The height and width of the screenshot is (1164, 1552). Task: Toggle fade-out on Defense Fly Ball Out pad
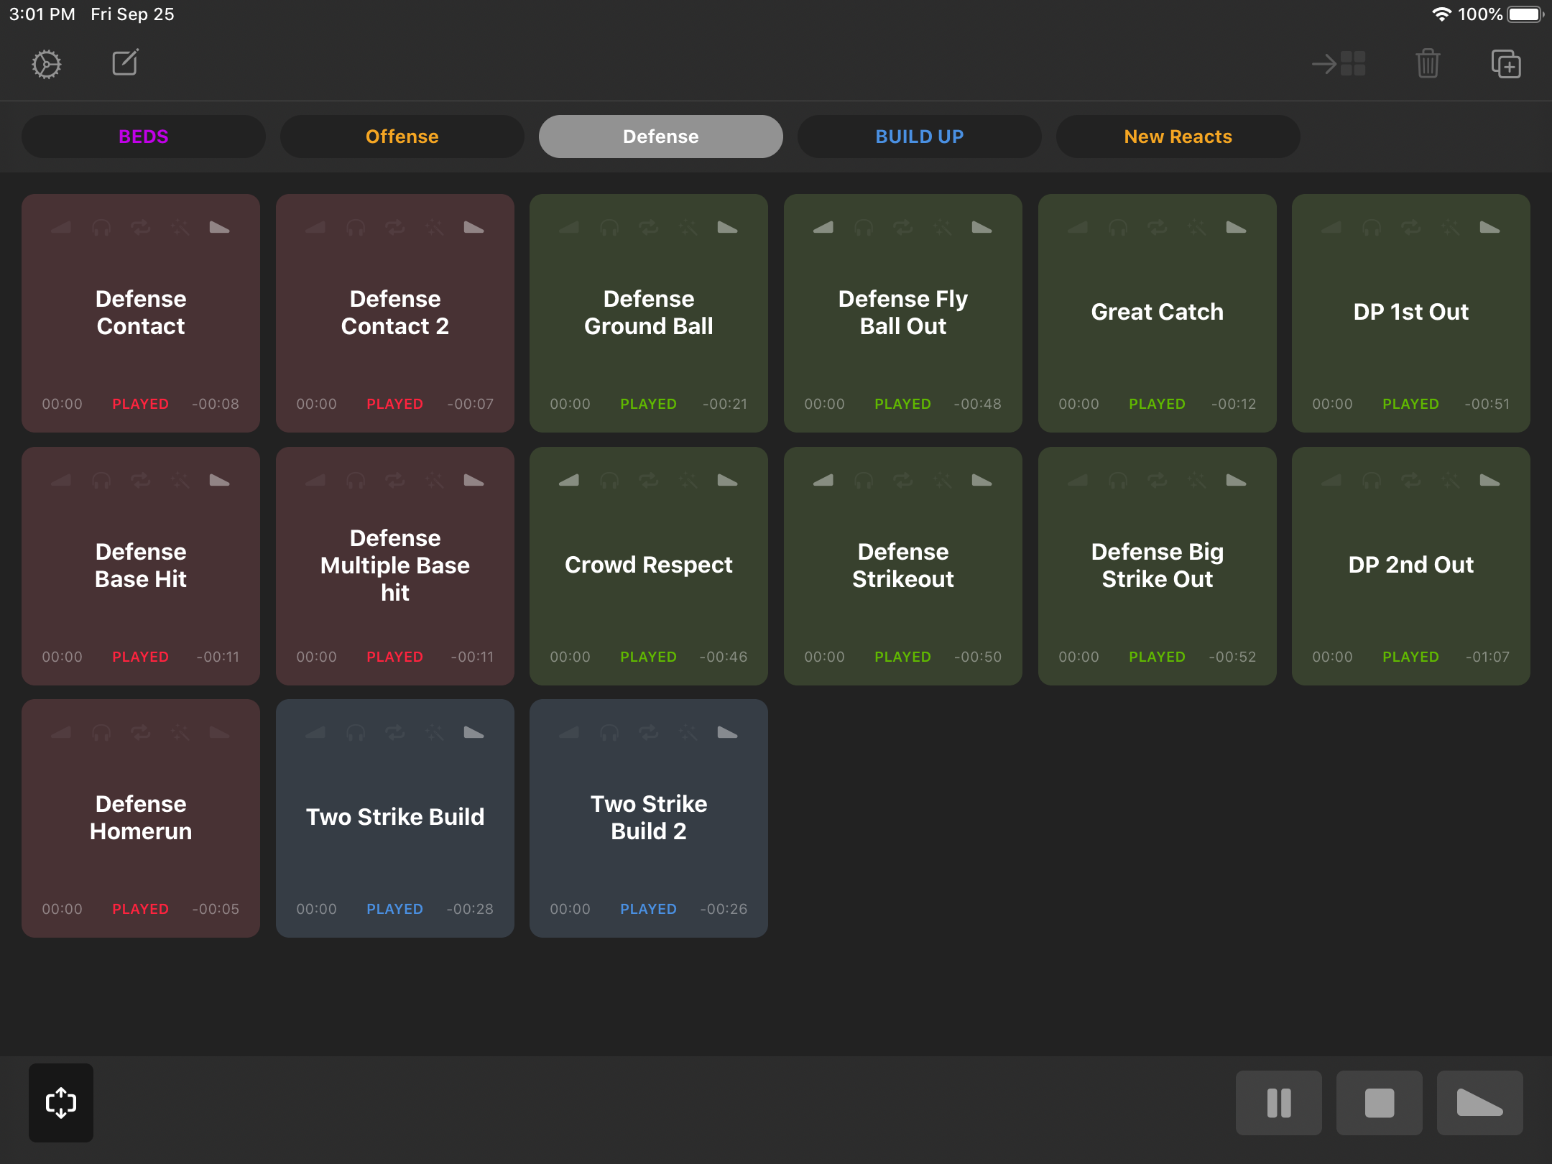point(982,228)
